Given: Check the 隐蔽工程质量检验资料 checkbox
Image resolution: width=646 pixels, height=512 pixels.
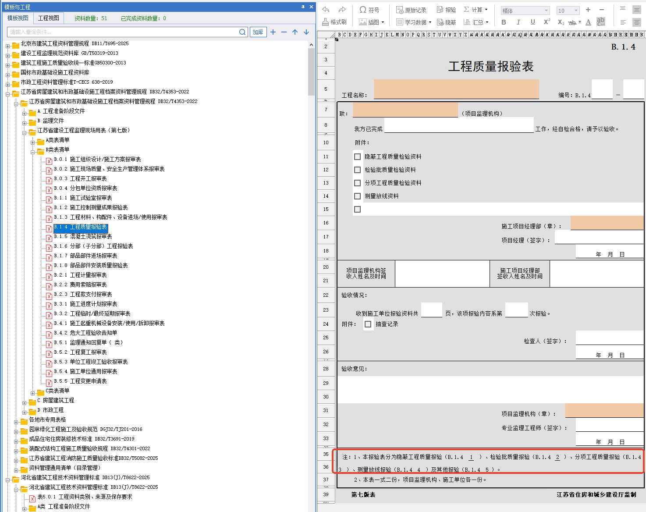Looking at the screenshot, I should pyautogui.click(x=358, y=156).
